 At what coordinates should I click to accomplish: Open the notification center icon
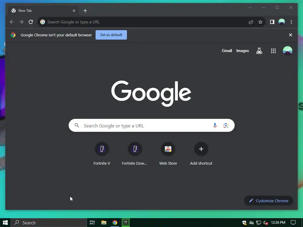pyautogui.click(x=293, y=223)
